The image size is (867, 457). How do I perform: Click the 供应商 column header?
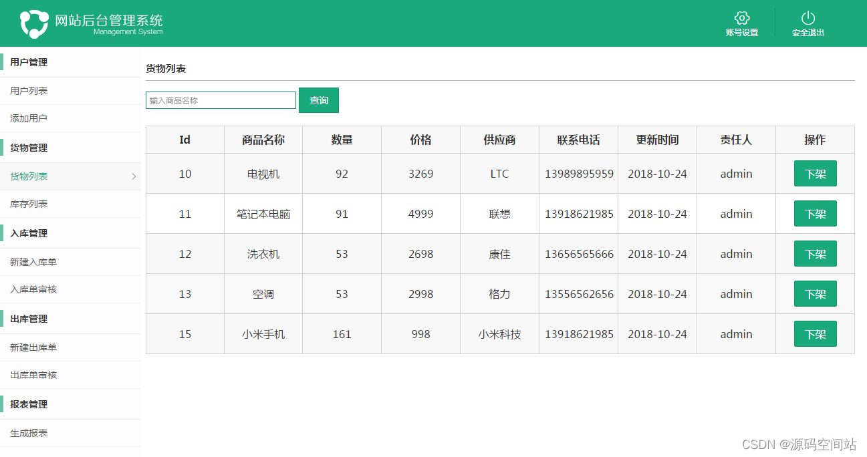pyautogui.click(x=500, y=140)
